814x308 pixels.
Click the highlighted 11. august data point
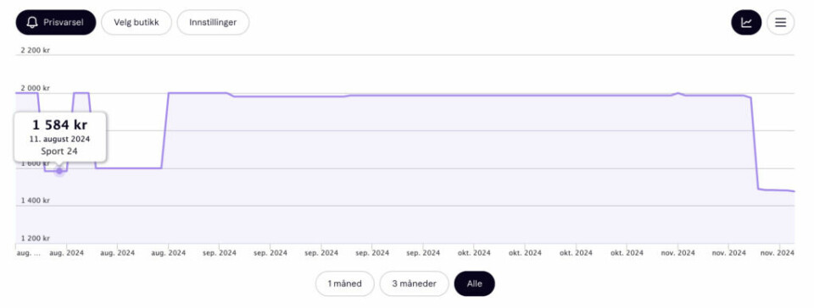(x=59, y=171)
